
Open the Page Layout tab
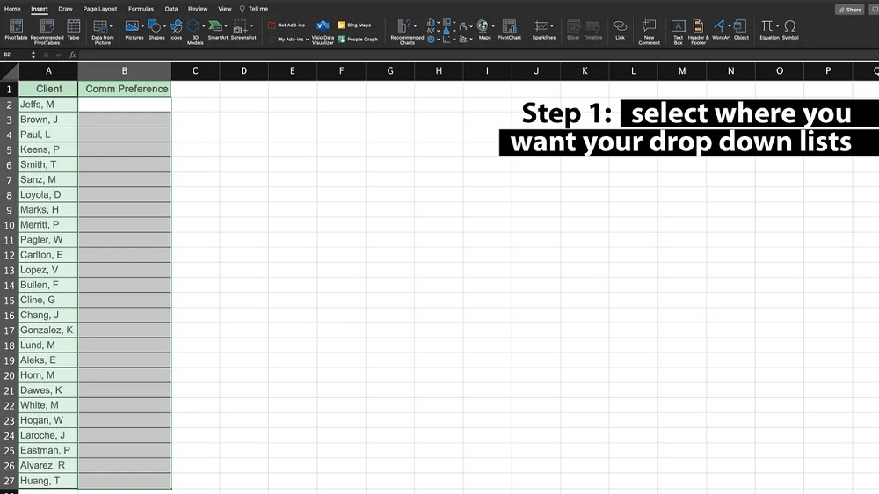point(100,9)
